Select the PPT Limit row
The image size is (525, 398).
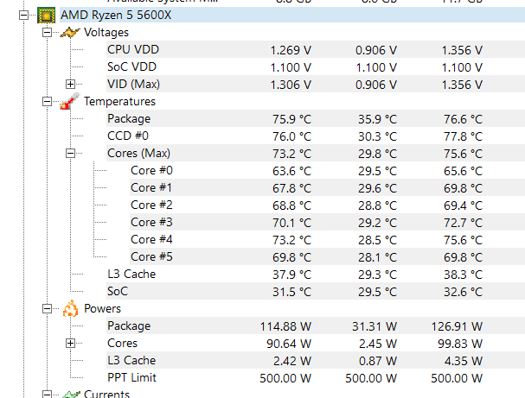(x=316, y=377)
